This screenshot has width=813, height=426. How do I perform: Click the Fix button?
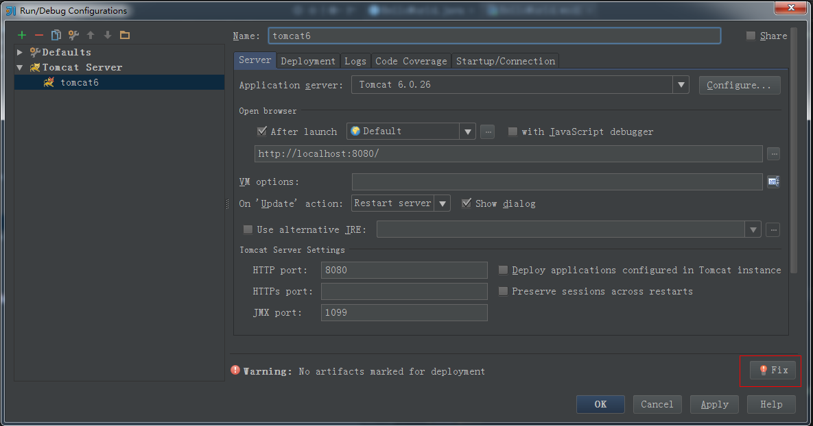tap(773, 370)
